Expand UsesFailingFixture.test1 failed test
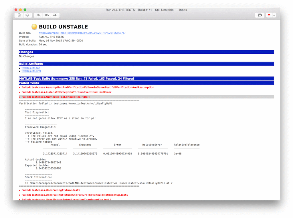This screenshot has width=293, height=218. (51, 190)
